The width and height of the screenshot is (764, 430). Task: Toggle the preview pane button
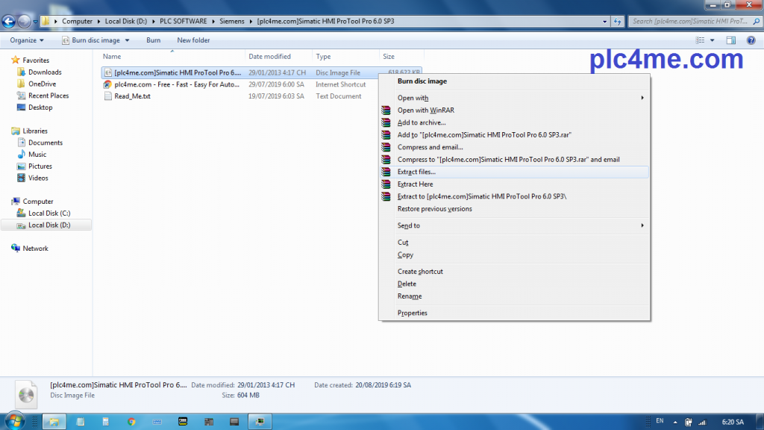[x=731, y=40]
